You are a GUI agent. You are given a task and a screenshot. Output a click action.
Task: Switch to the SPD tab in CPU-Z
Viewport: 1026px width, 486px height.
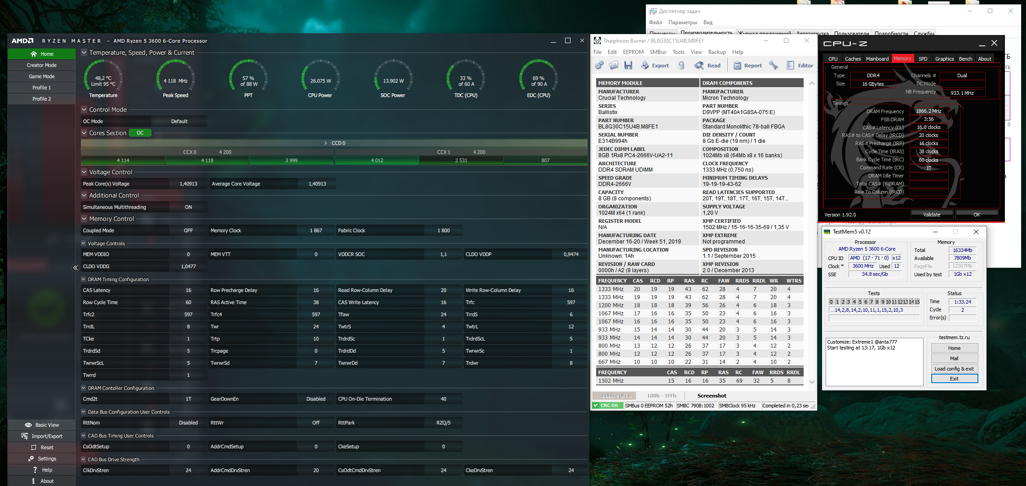point(923,59)
